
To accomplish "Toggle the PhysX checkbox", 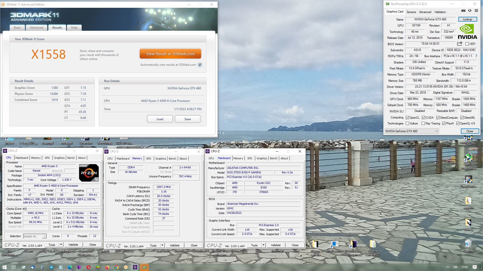I will click(444, 123).
